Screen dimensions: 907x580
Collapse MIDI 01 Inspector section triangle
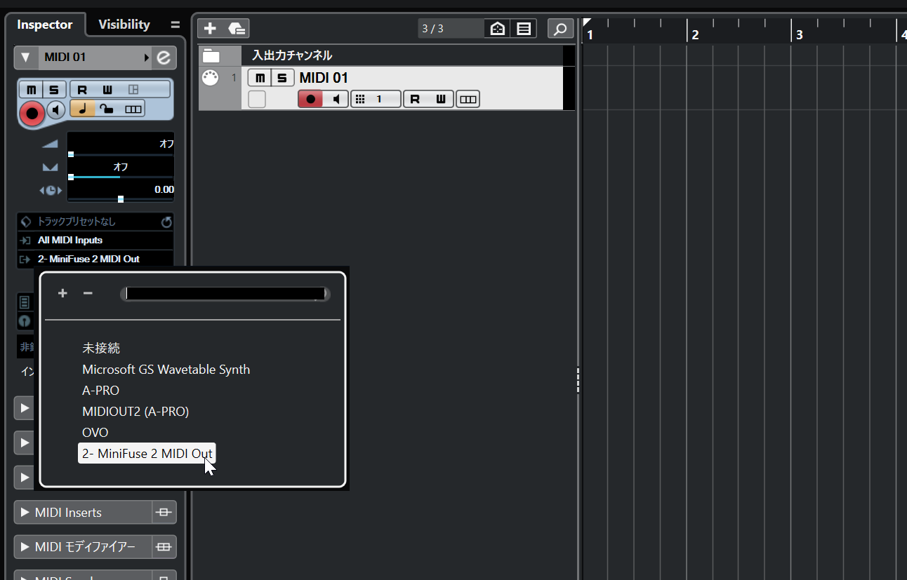(x=25, y=58)
